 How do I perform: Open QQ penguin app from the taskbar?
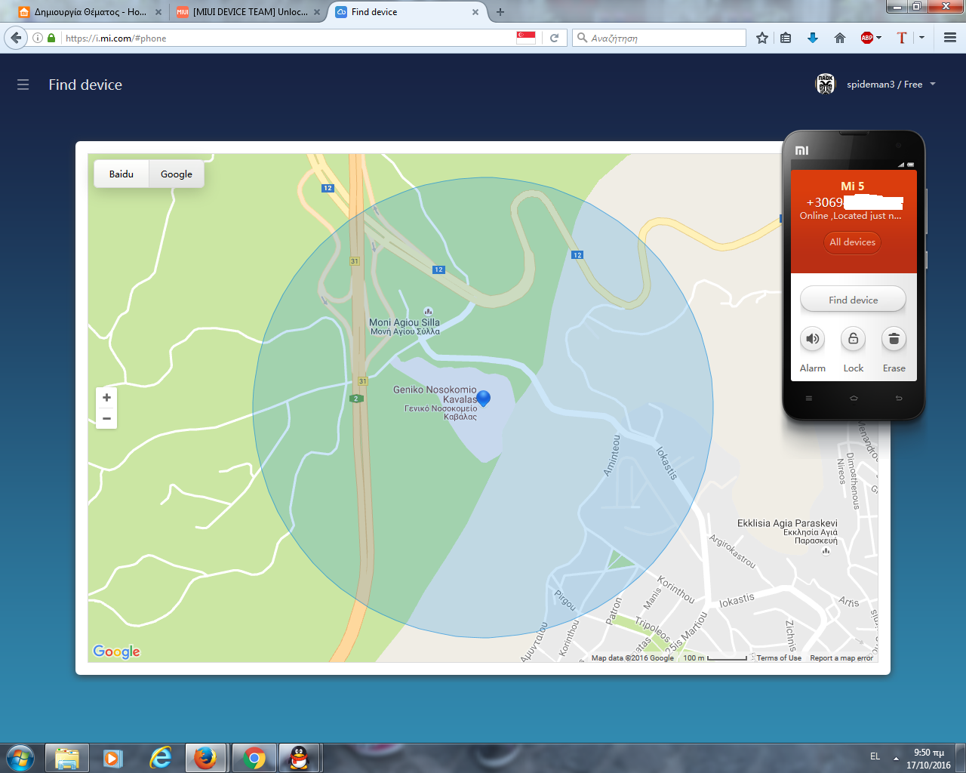coord(300,758)
